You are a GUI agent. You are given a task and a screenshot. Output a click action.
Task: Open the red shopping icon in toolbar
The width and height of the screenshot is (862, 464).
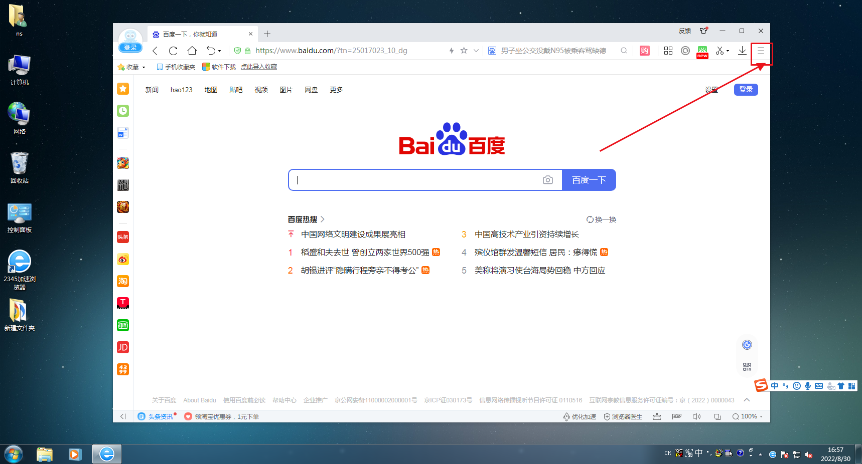pos(645,51)
